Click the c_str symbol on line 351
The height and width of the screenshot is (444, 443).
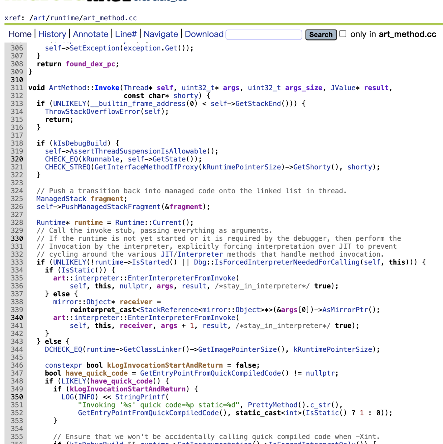[320, 405]
